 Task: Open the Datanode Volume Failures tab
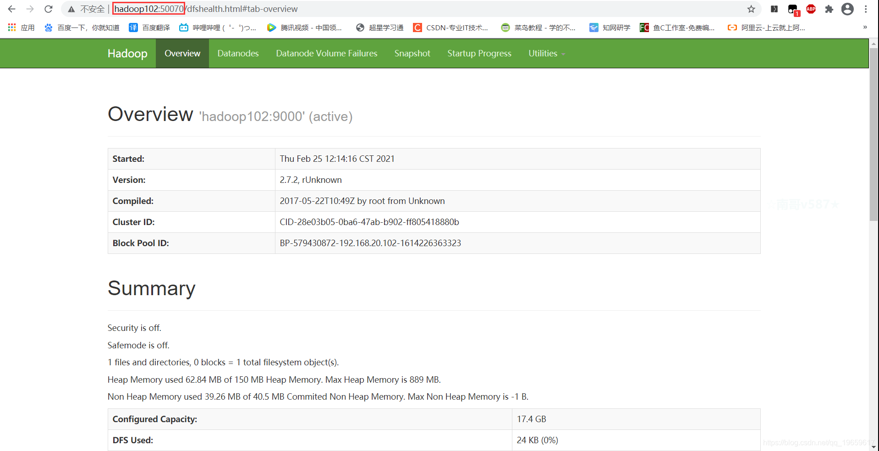[326, 53]
